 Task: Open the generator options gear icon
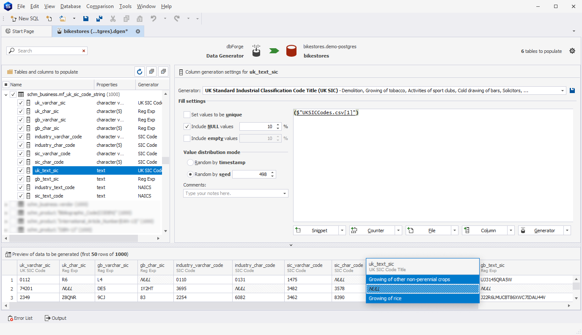coord(572,51)
